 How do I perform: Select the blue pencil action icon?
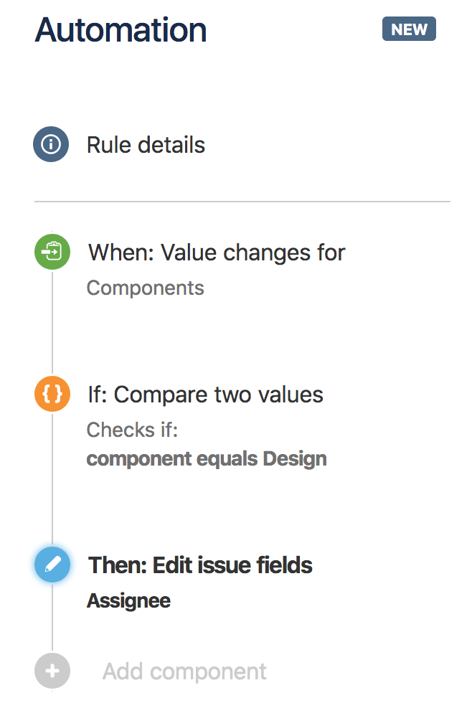(x=52, y=565)
